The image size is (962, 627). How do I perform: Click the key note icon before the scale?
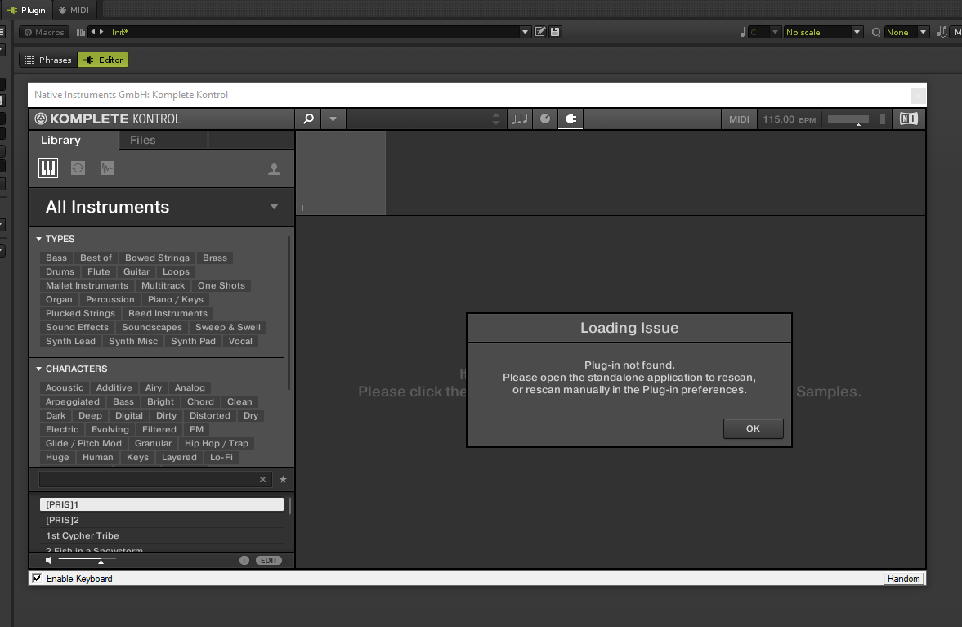742,33
